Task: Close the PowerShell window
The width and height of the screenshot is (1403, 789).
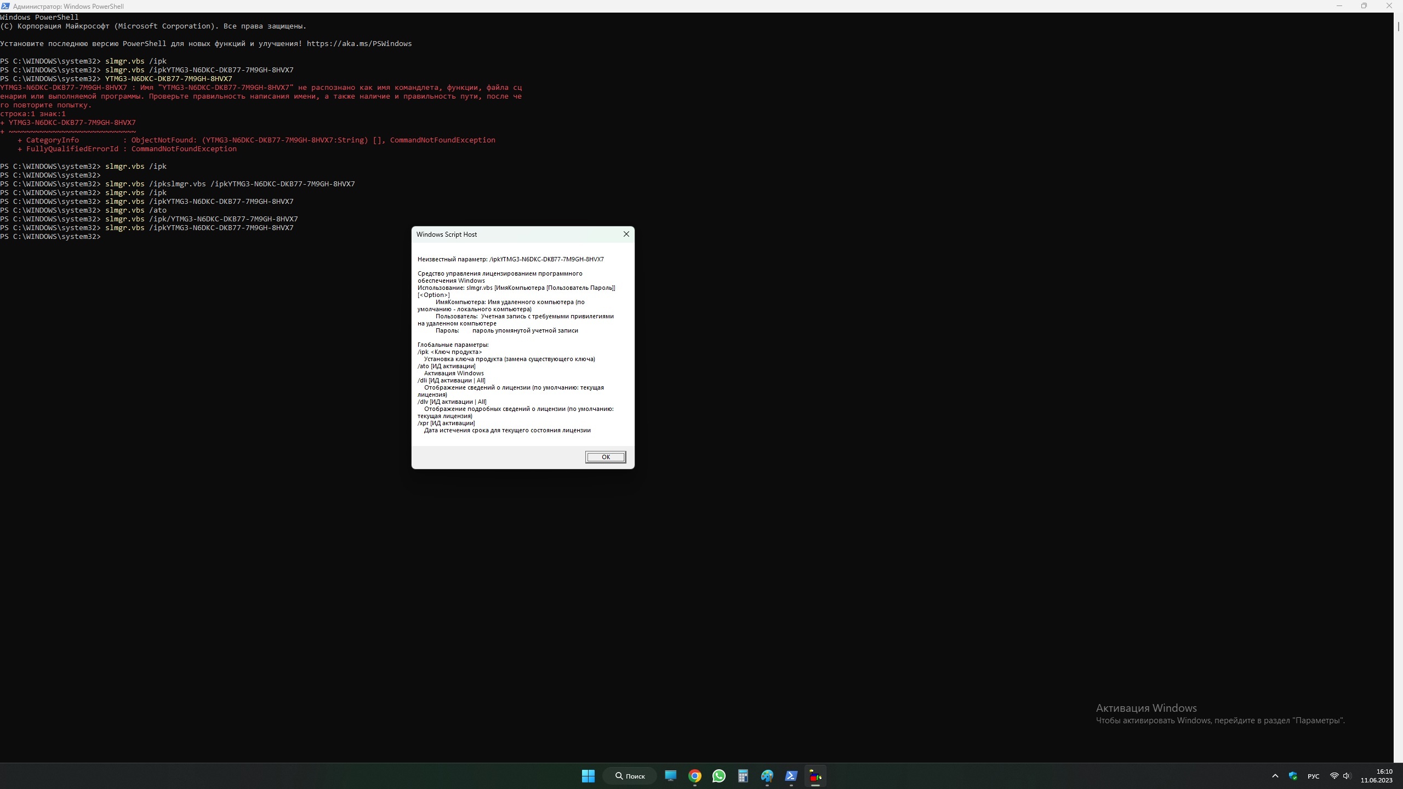Action: click(1389, 6)
